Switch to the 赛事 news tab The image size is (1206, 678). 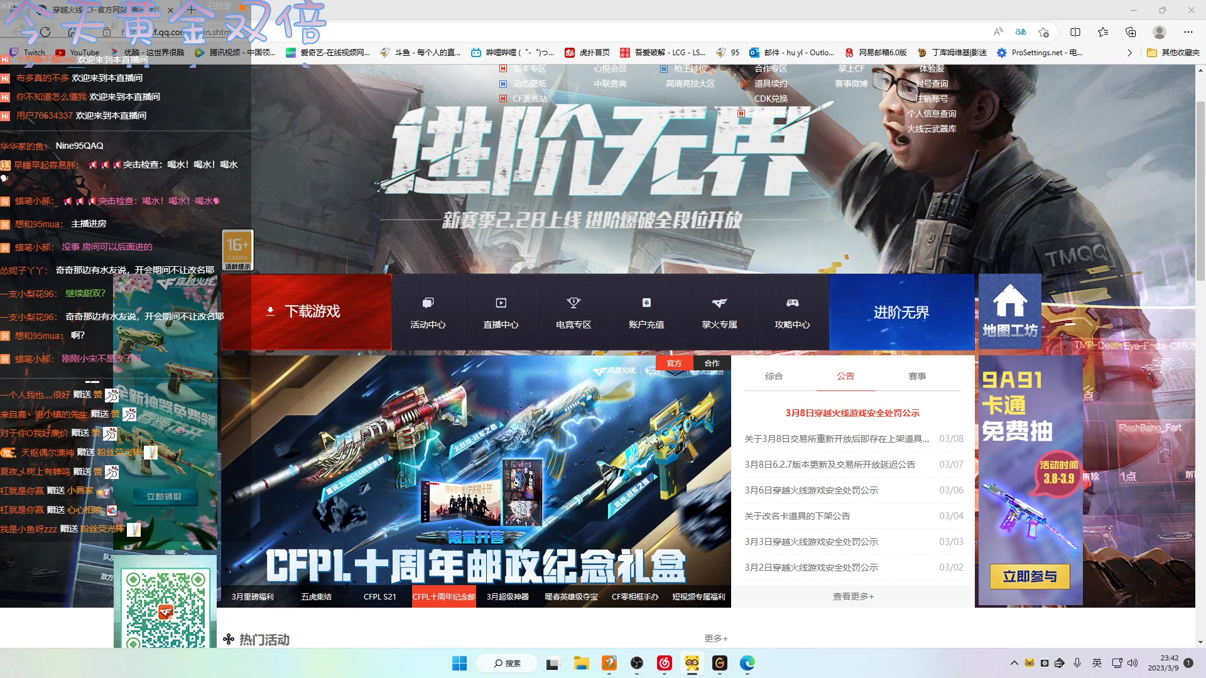[917, 376]
